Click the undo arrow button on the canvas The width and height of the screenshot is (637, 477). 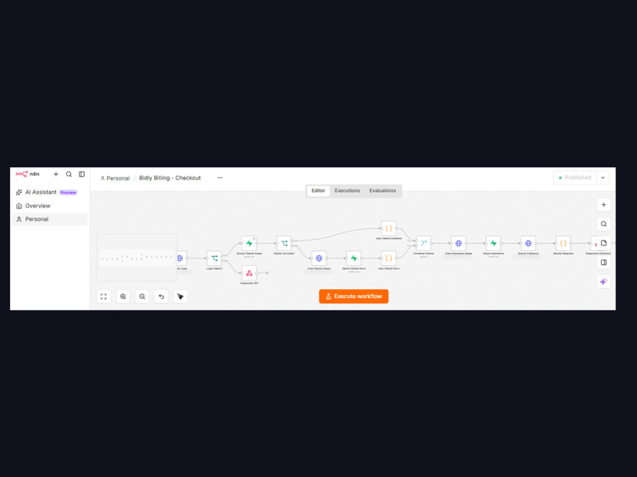[x=161, y=296]
